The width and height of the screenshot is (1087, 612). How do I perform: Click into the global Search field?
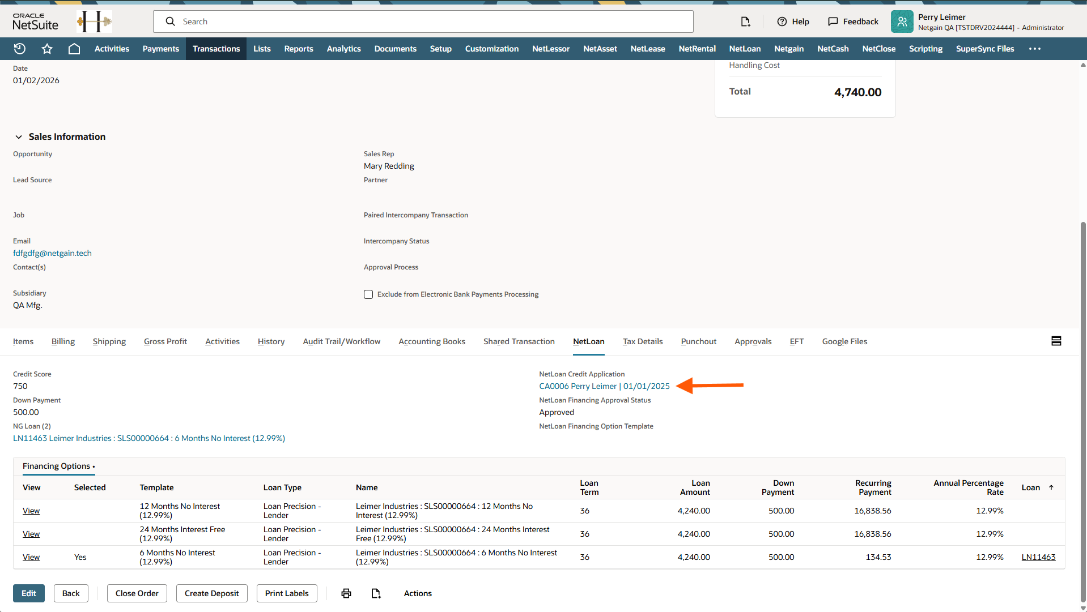(x=431, y=22)
